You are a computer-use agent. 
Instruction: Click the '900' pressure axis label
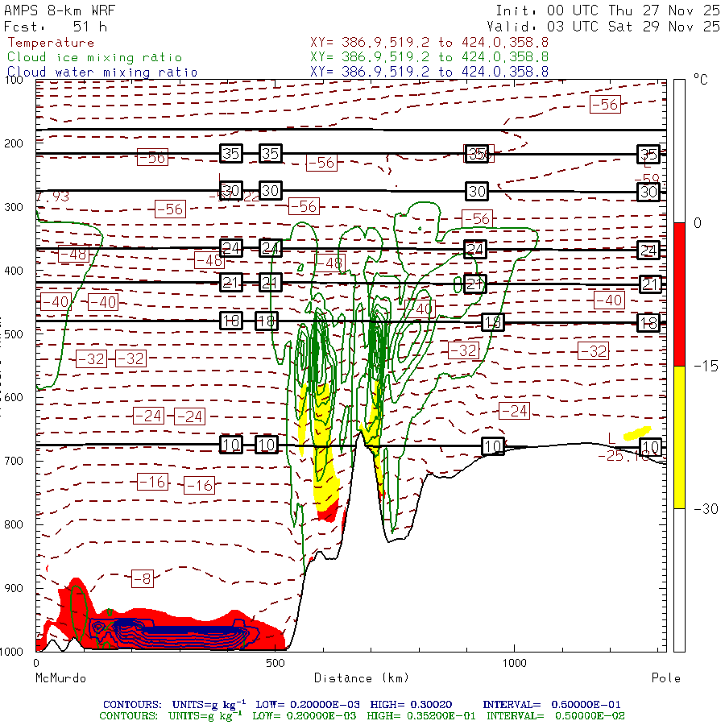[14, 588]
